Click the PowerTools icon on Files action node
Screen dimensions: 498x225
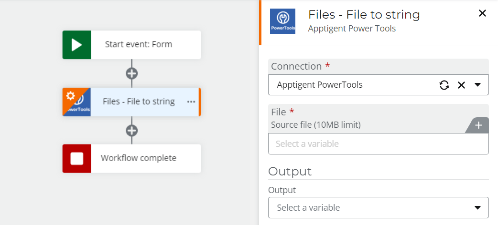76,102
